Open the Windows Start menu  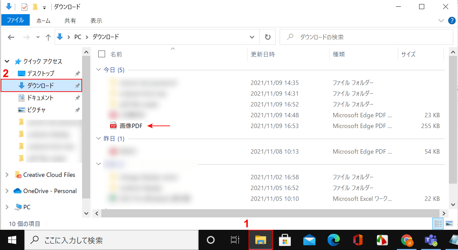click(12, 240)
